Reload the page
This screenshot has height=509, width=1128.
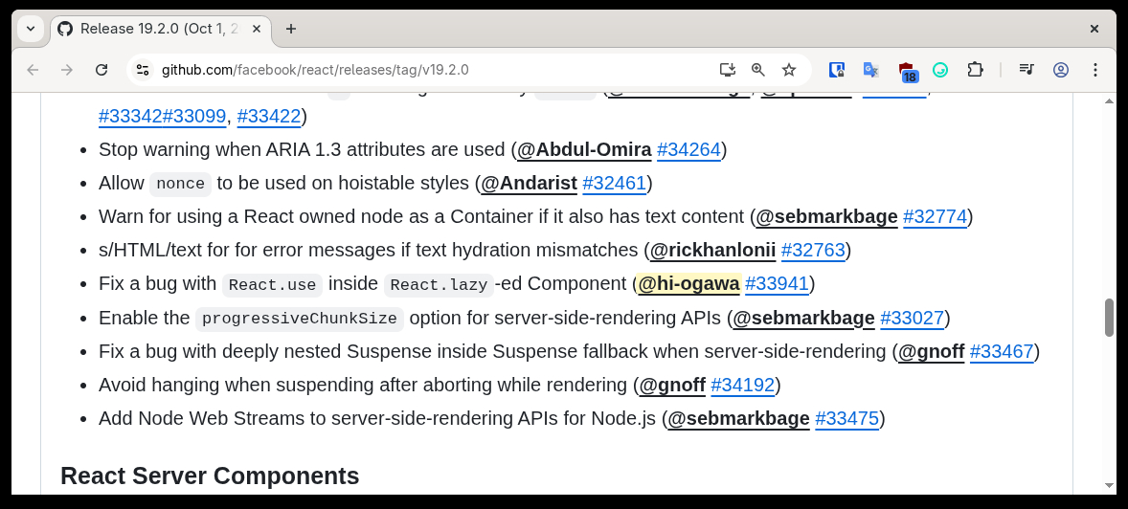(x=102, y=70)
